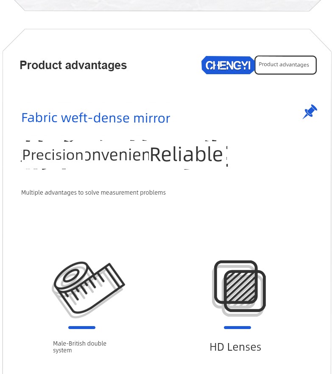335x374 pixels.
Task: Select the outlined Product advantages label box
Action: click(x=285, y=65)
